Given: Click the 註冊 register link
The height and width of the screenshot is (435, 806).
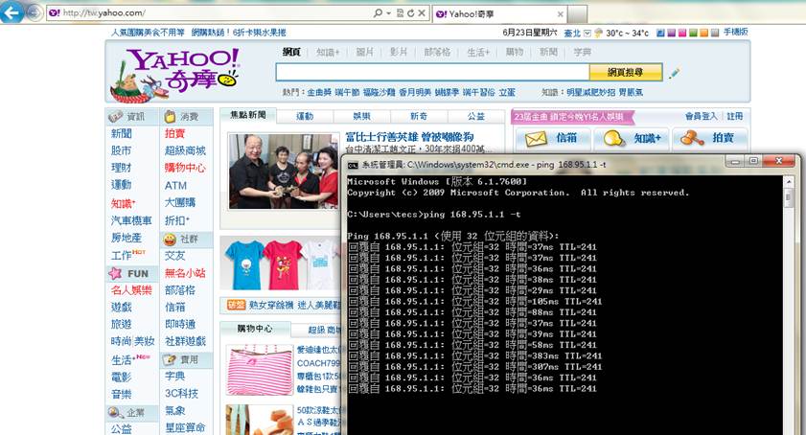Looking at the screenshot, I should [x=735, y=116].
